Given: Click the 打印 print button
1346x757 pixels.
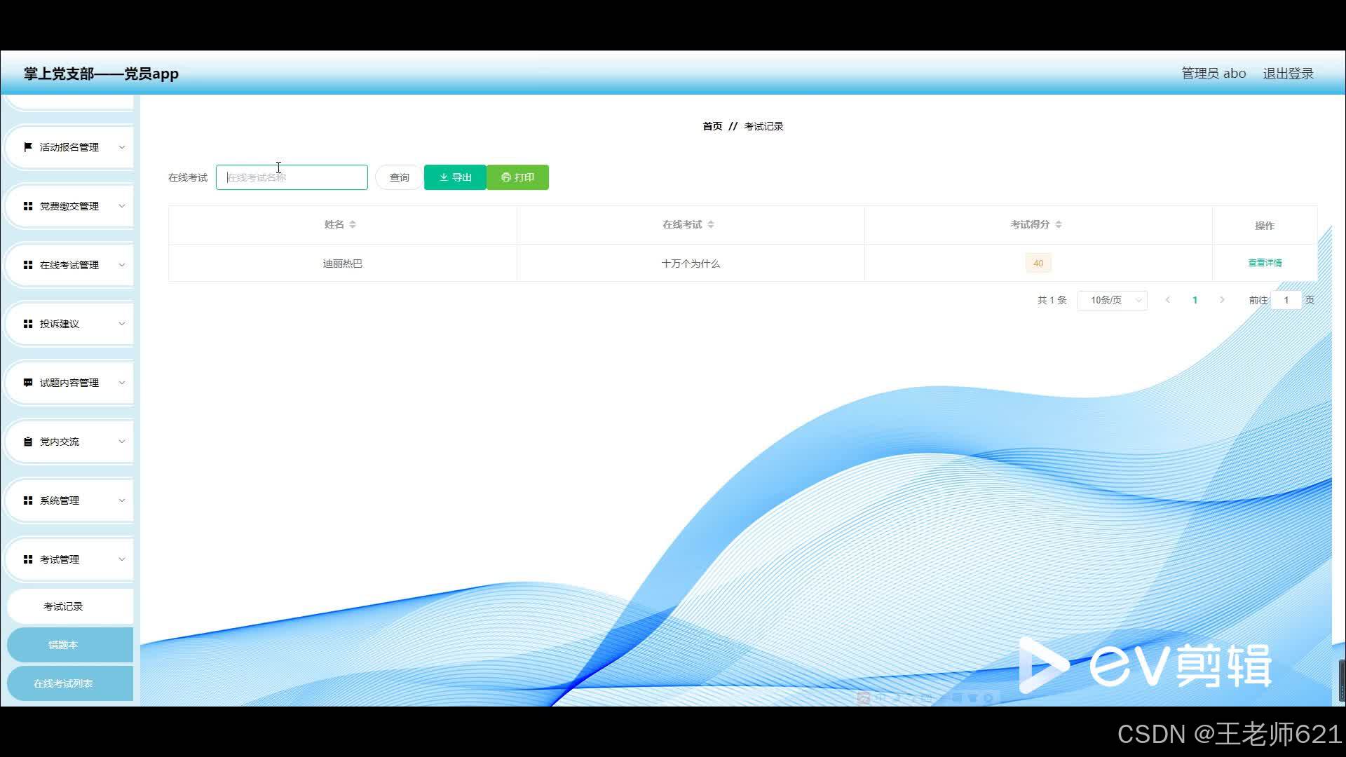Looking at the screenshot, I should click(517, 177).
